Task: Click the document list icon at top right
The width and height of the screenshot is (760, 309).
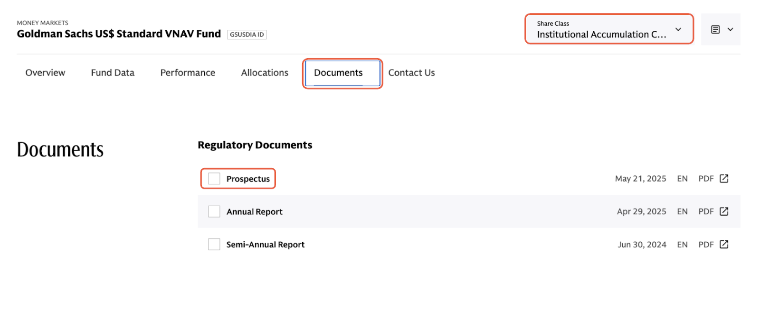Action: pyautogui.click(x=715, y=29)
